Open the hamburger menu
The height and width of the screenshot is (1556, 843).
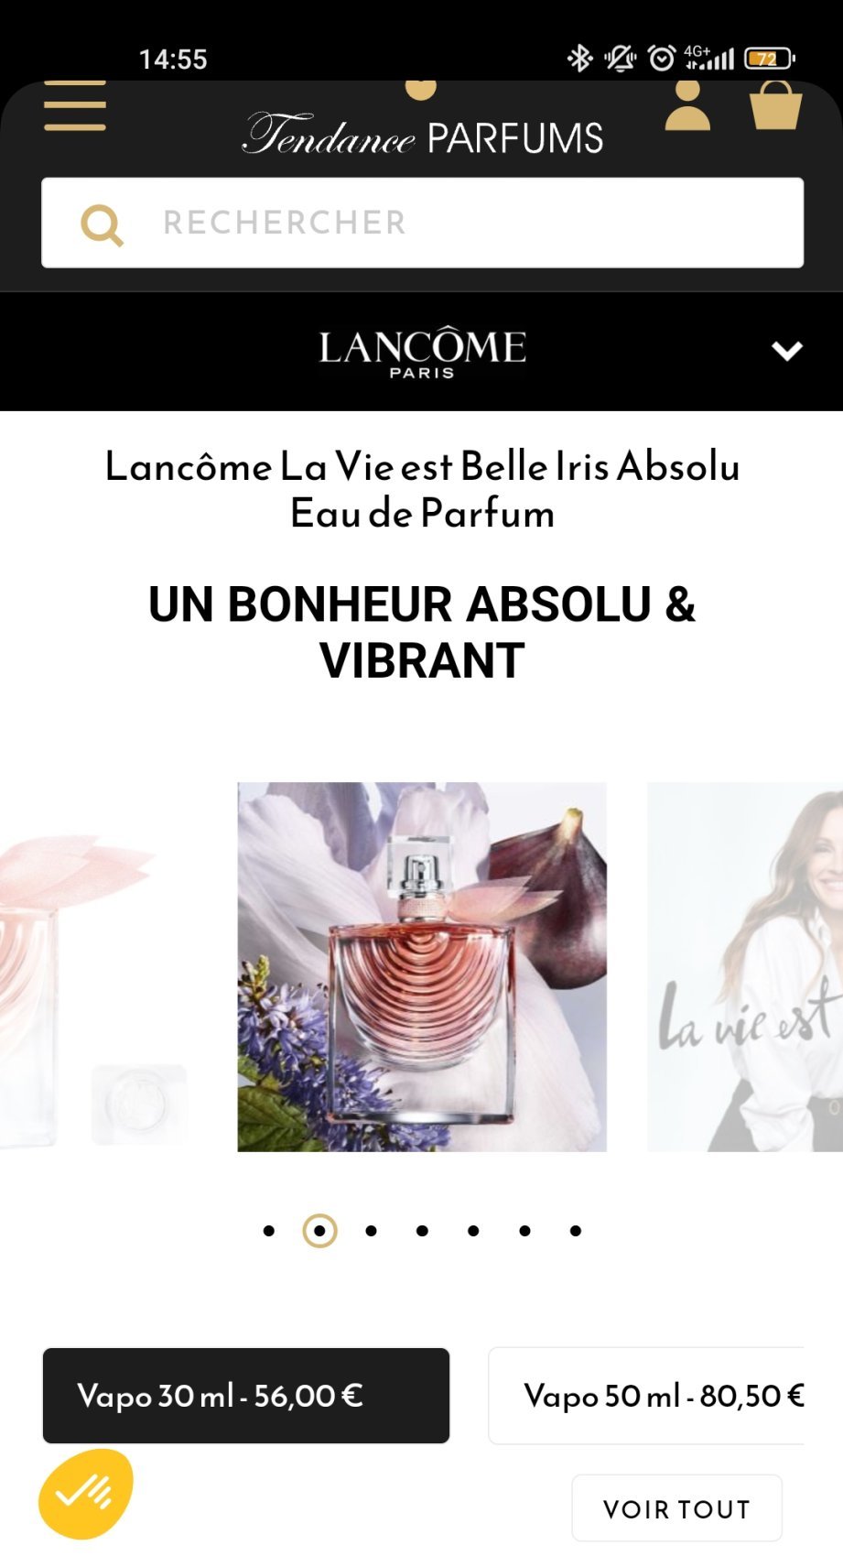(x=75, y=106)
